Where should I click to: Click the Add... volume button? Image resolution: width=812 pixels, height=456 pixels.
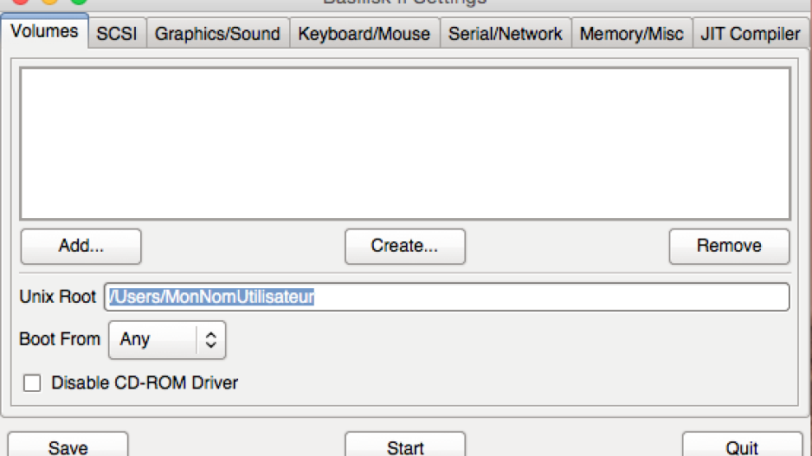[81, 247]
